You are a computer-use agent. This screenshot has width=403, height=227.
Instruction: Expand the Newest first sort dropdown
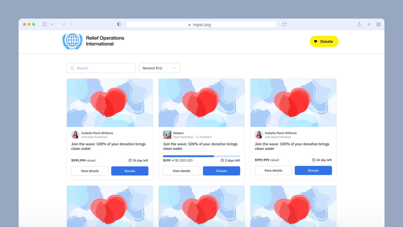pos(160,68)
